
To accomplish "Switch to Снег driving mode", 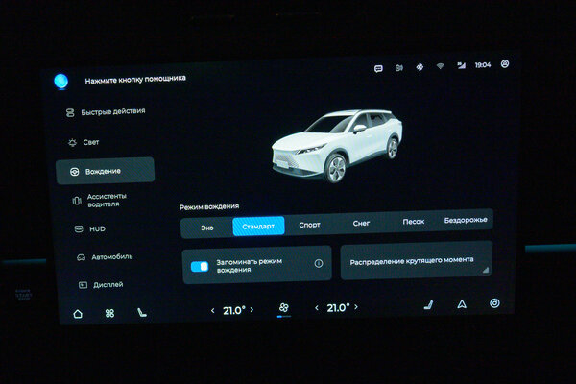I will 361,223.
